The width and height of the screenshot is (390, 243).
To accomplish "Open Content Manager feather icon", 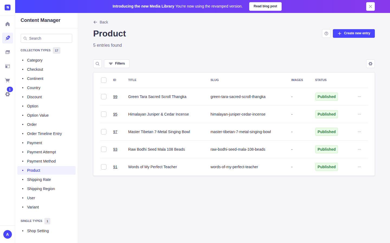I will click(x=8, y=38).
